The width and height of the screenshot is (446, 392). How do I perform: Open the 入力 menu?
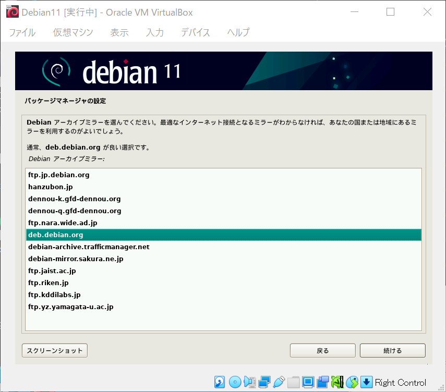coord(155,32)
